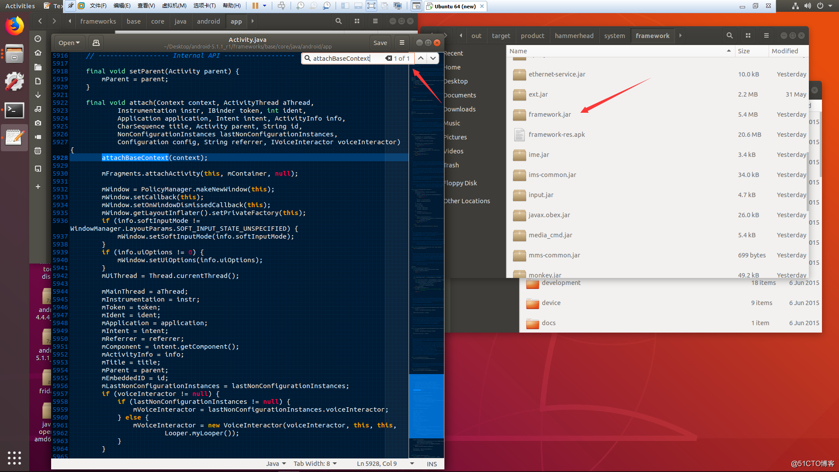Go to previous search match arrow

pos(420,58)
